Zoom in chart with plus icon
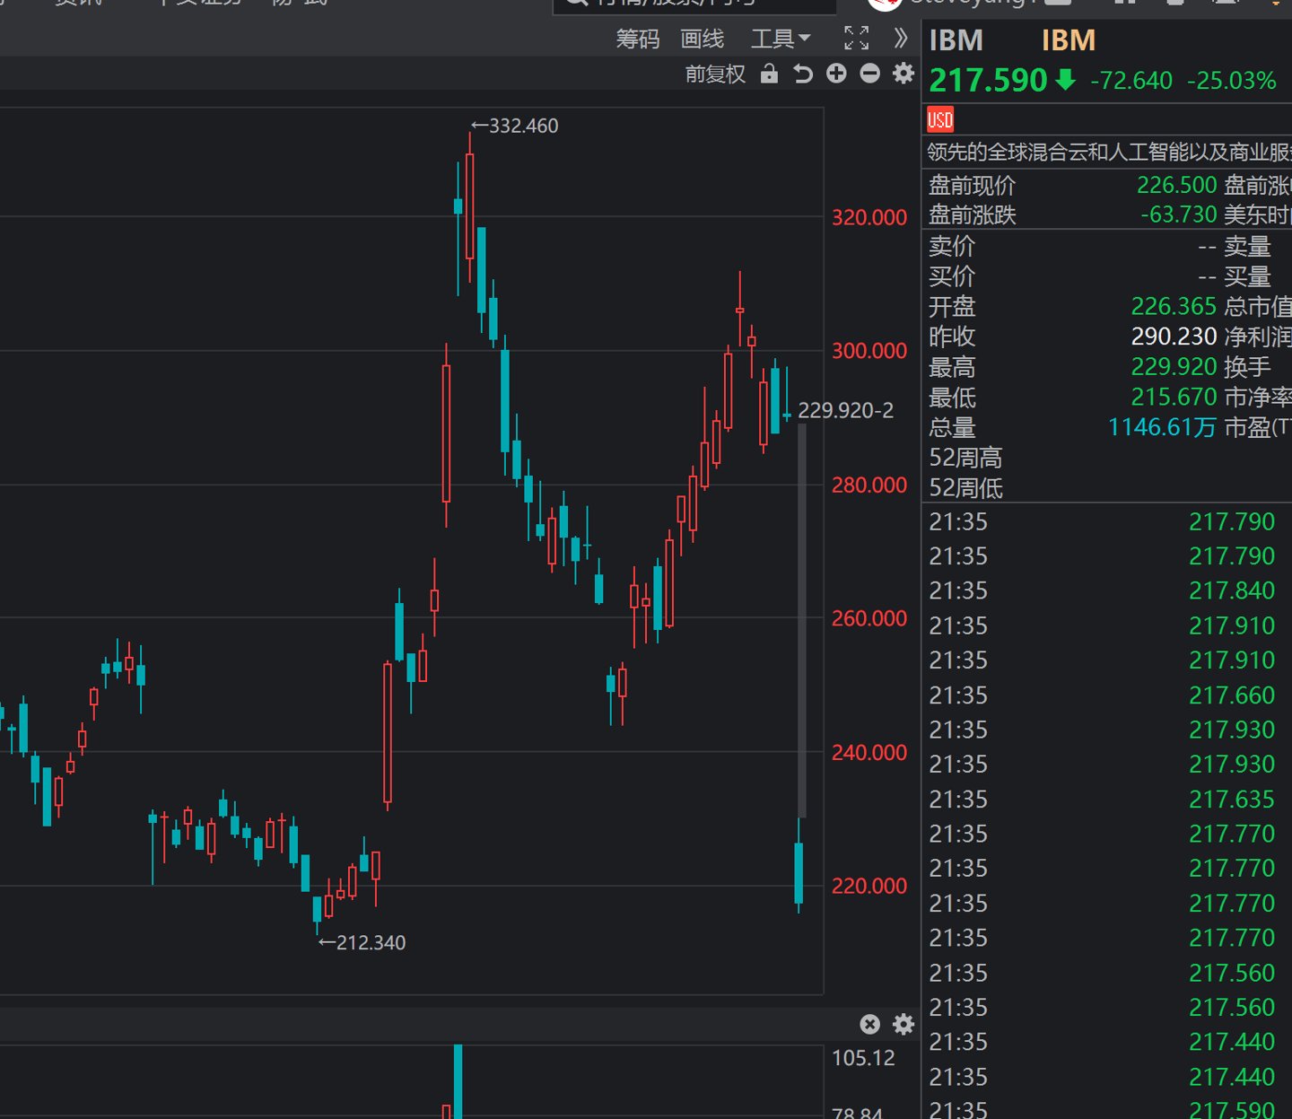This screenshot has width=1292, height=1119. point(836,74)
